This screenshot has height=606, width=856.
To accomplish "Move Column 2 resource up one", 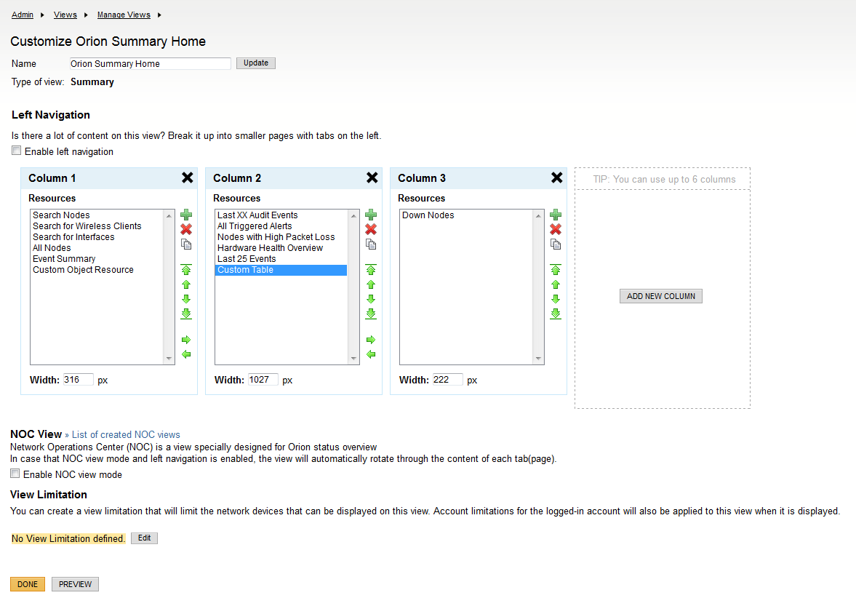I will tap(371, 284).
